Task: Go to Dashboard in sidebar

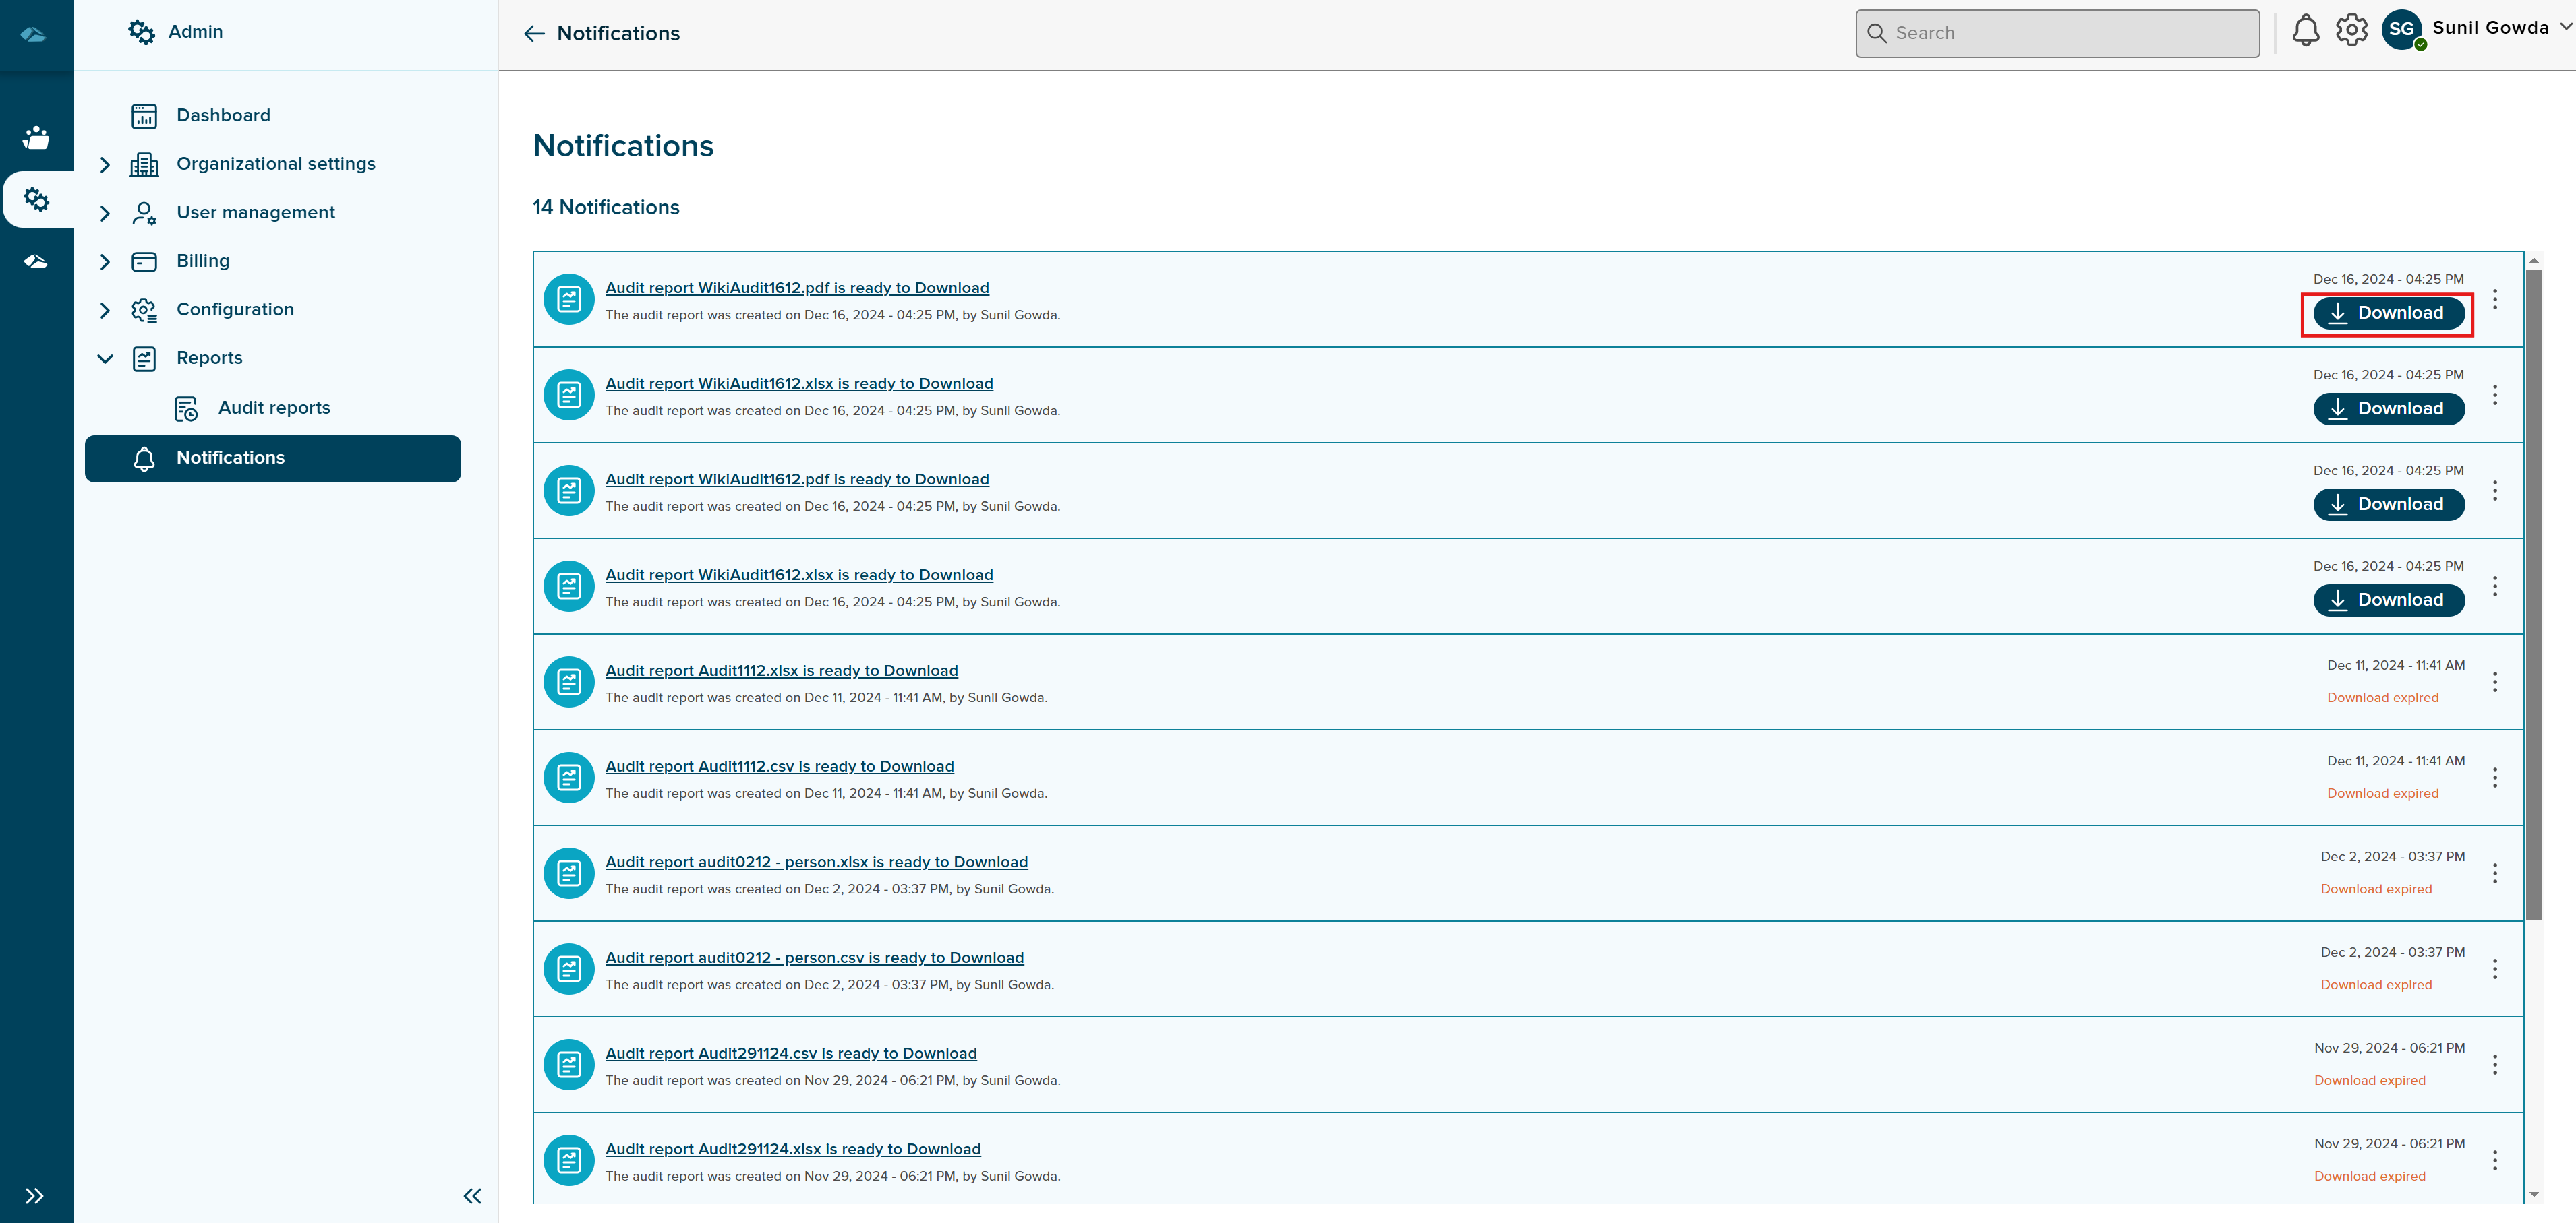Action: click(223, 116)
